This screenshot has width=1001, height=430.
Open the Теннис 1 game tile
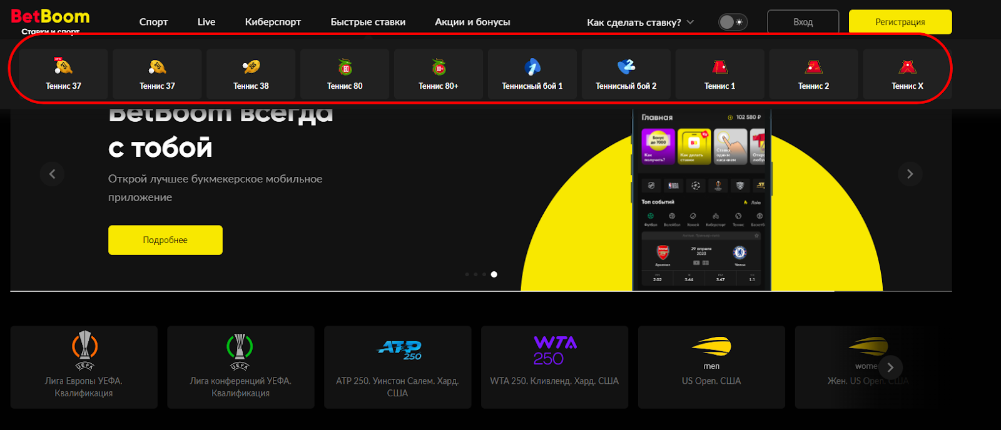pos(720,74)
